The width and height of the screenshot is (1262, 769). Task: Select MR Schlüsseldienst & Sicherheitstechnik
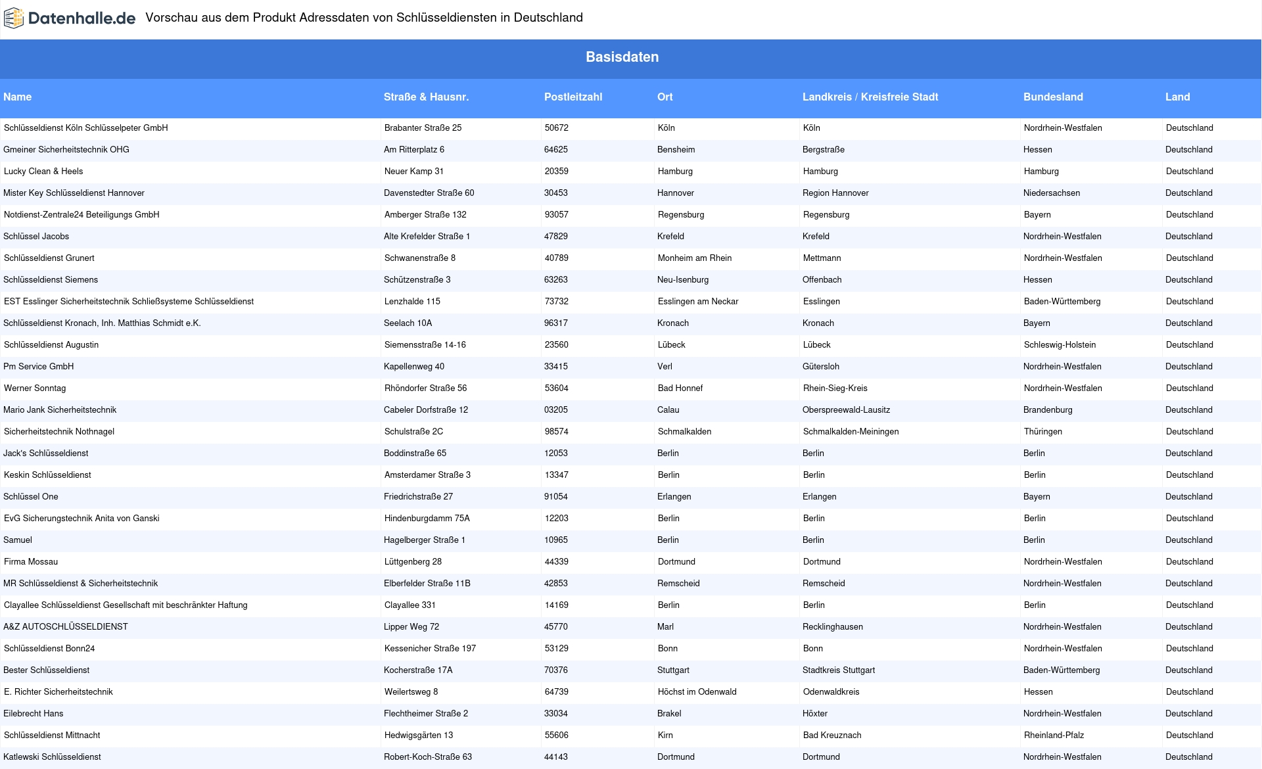click(80, 584)
